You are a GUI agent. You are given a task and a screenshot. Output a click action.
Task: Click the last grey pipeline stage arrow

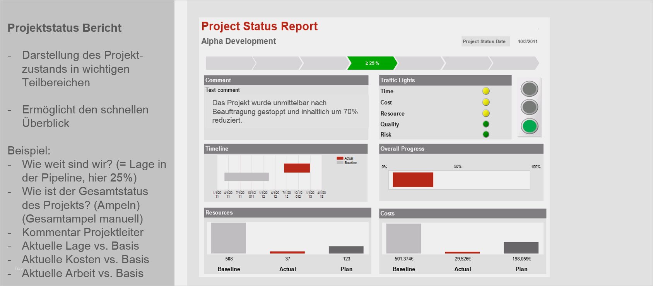point(514,63)
